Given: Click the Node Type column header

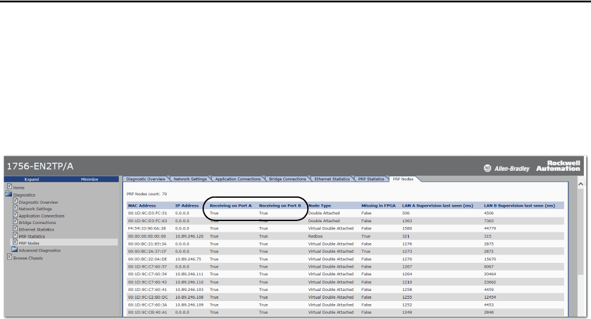Looking at the screenshot, I should tap(320, 205).
